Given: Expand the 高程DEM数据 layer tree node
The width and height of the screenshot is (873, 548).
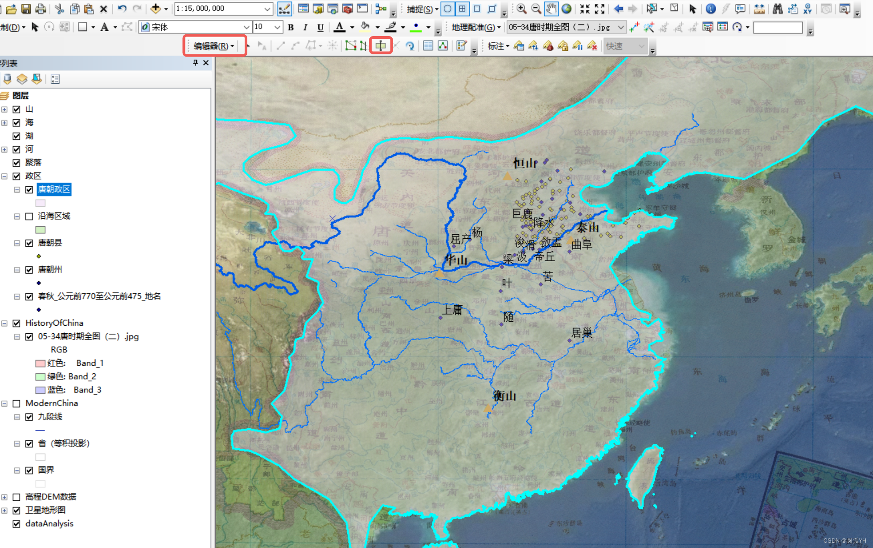Looking at the screenshot, I should tap(4, 497).
